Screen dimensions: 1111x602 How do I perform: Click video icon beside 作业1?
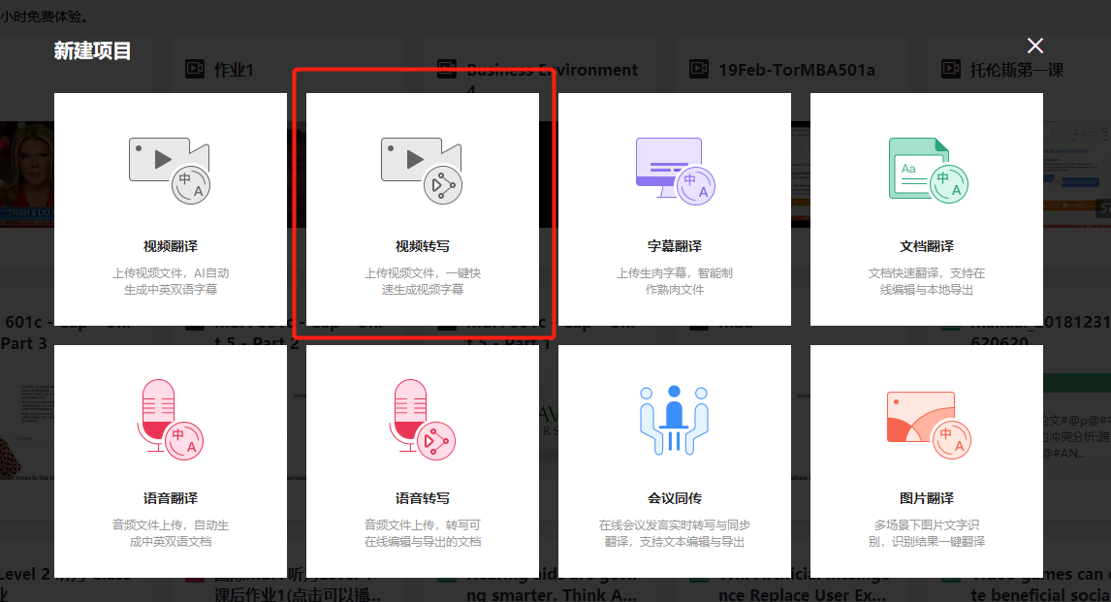pyautogui.click(x=195, y=70)
